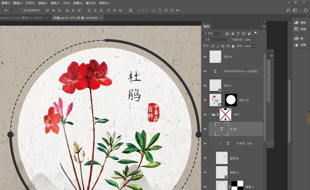Toggle lock all padlock icon

tap(233, 46)
